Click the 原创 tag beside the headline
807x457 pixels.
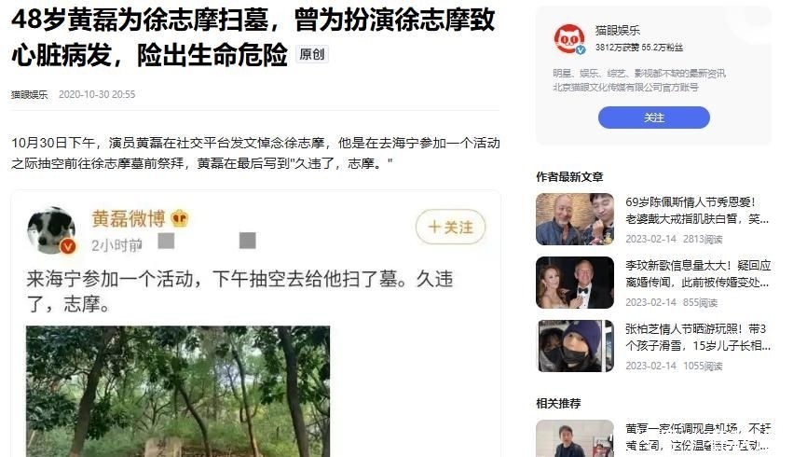(x=312, y=54)
